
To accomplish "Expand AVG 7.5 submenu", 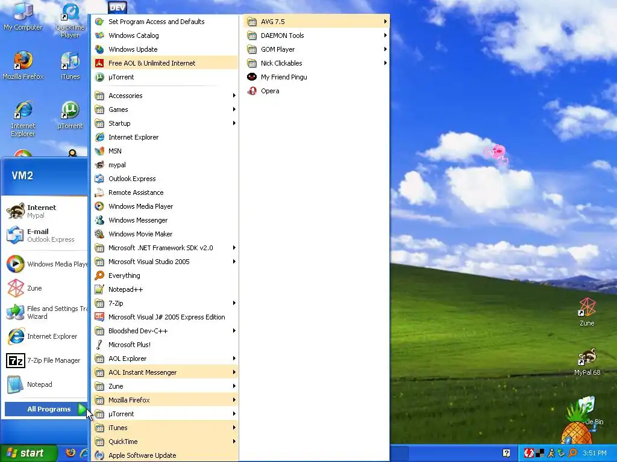I will [x=317, y=22].
